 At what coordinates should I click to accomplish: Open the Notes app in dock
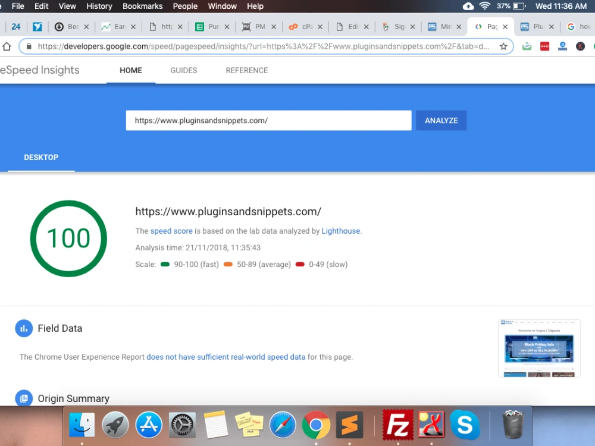[x=215, y=425]
